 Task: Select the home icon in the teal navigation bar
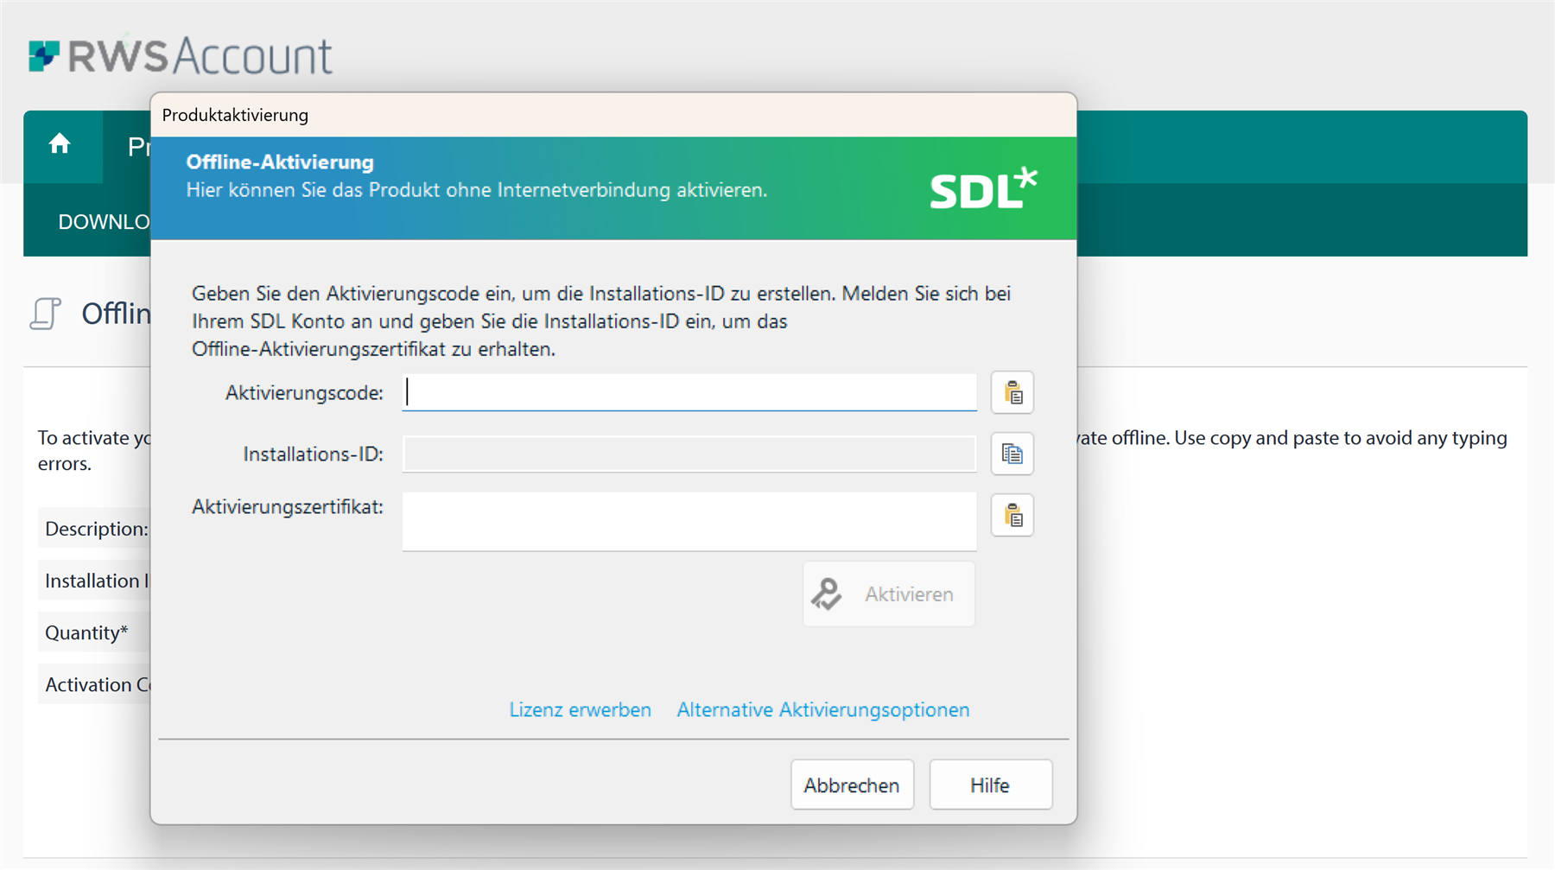[60, 145]
